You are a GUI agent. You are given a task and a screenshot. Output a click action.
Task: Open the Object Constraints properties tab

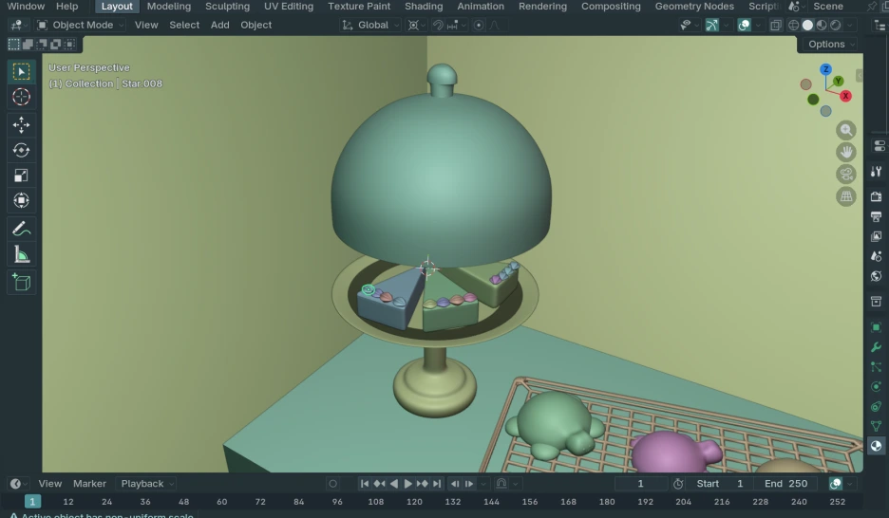(x=876, y=406)
